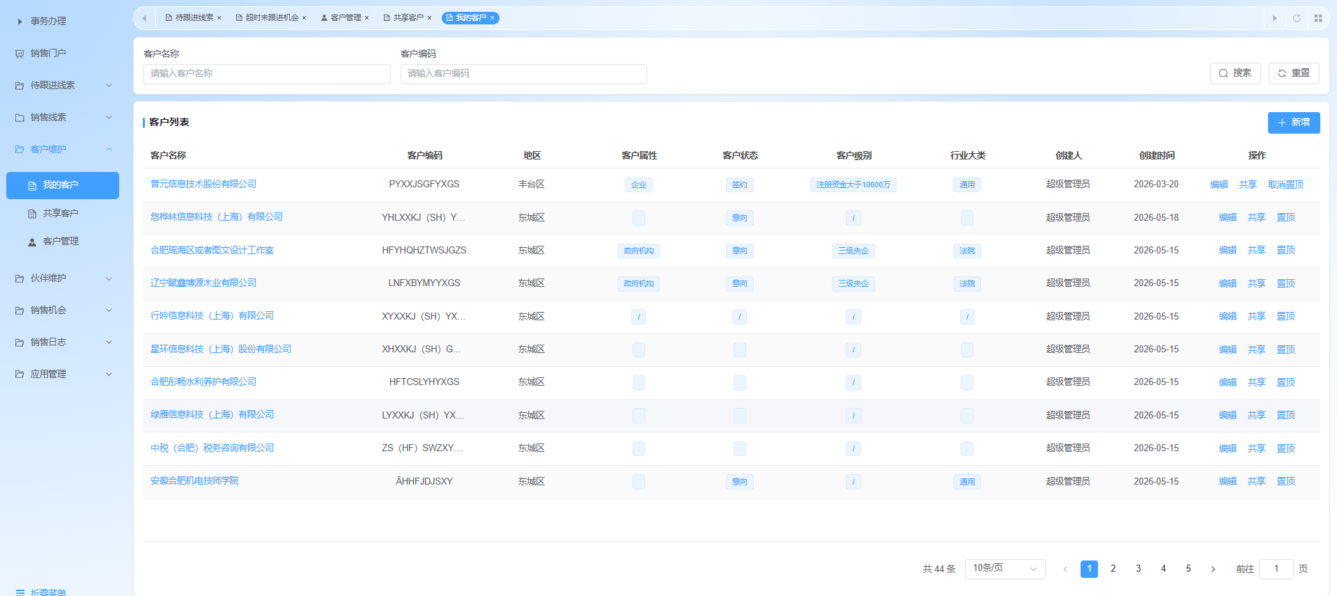The width and height of the screenshot is (1337, 596).
Task: Click the 签约 status tag in first row
Action: click(x=740, y=185)
